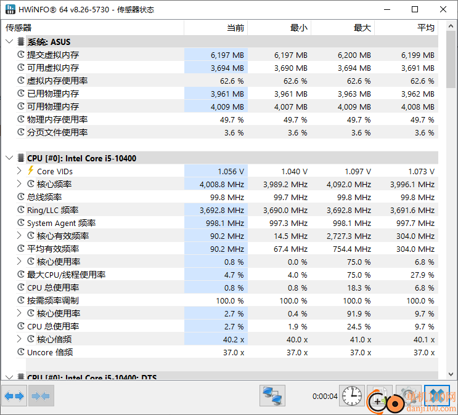
Task: Collapse the CPU [#0]: Intel Core i5-10400 group
Action: coord(9,158)
